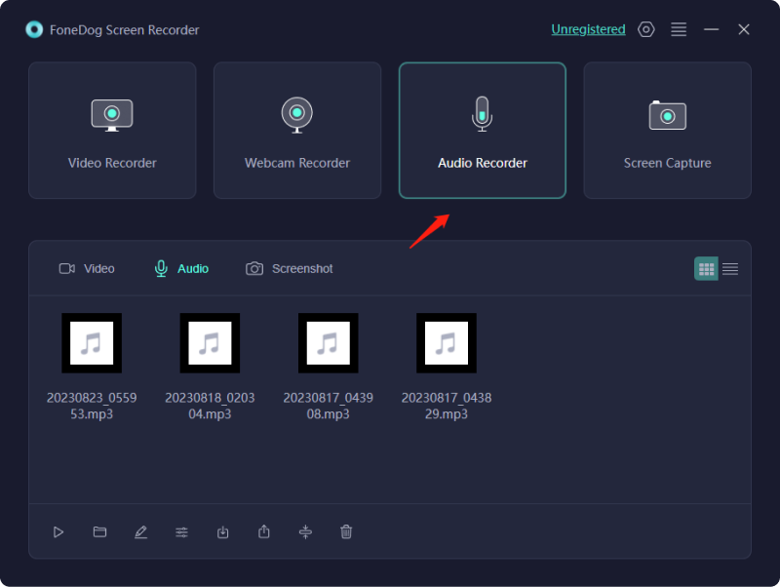Launch the Screen Capture tool
Image resolution: width=780 pixels, height=587 pixels.
click(667, 130)
